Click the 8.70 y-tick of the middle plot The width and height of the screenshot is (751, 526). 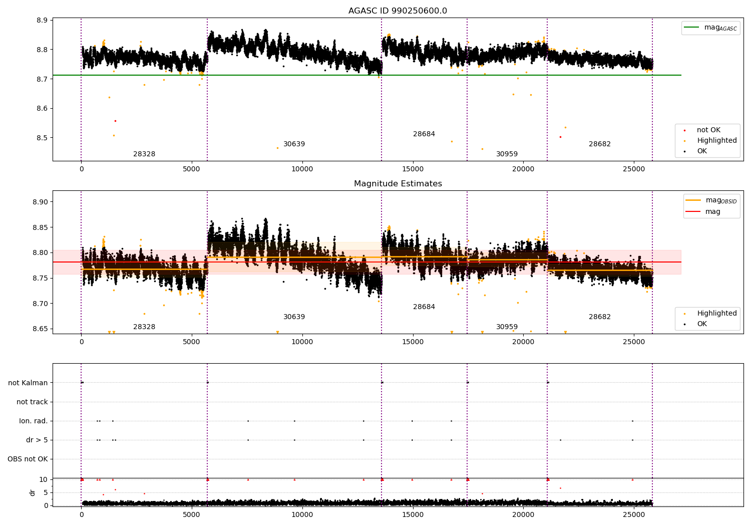point(40,304)
